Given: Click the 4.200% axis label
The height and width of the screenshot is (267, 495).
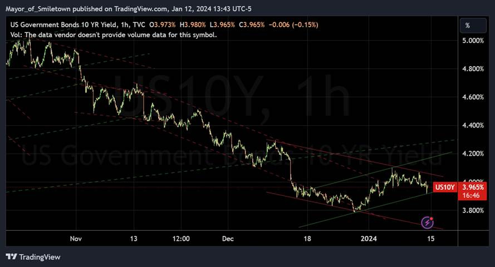Looking at the screenshot, I should click(473, 154).
